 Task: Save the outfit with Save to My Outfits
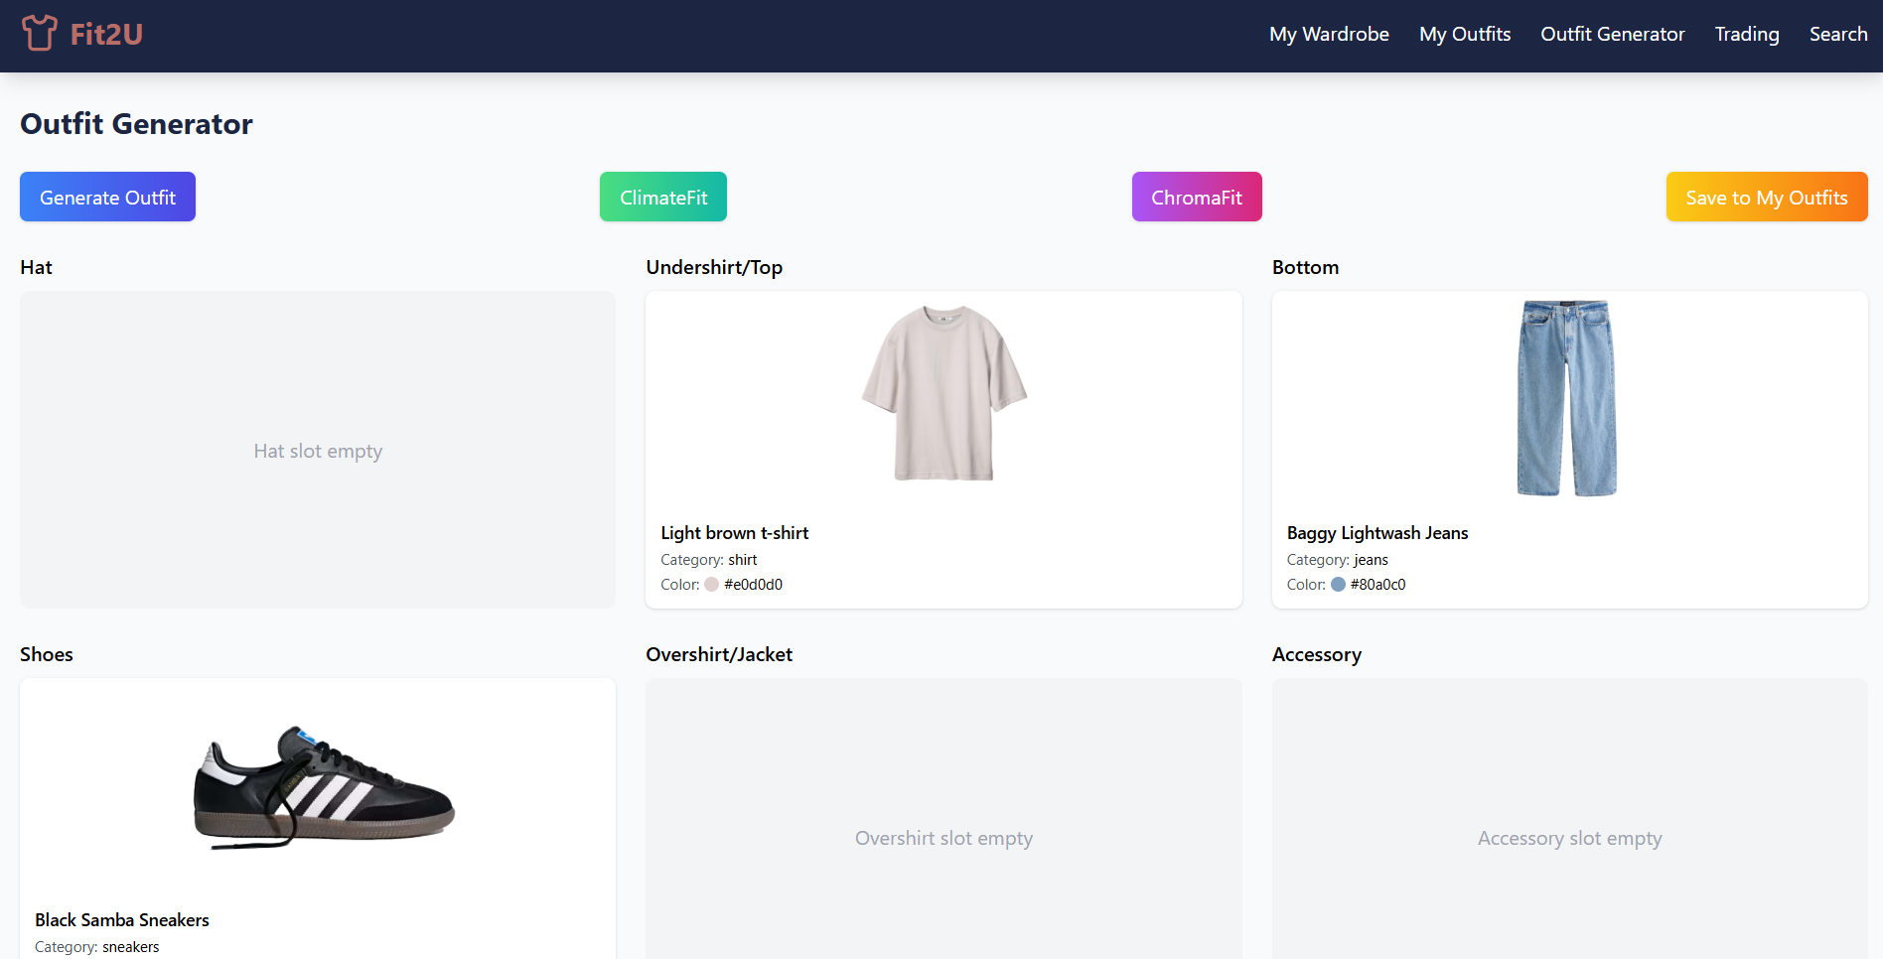click(1767, 197)
